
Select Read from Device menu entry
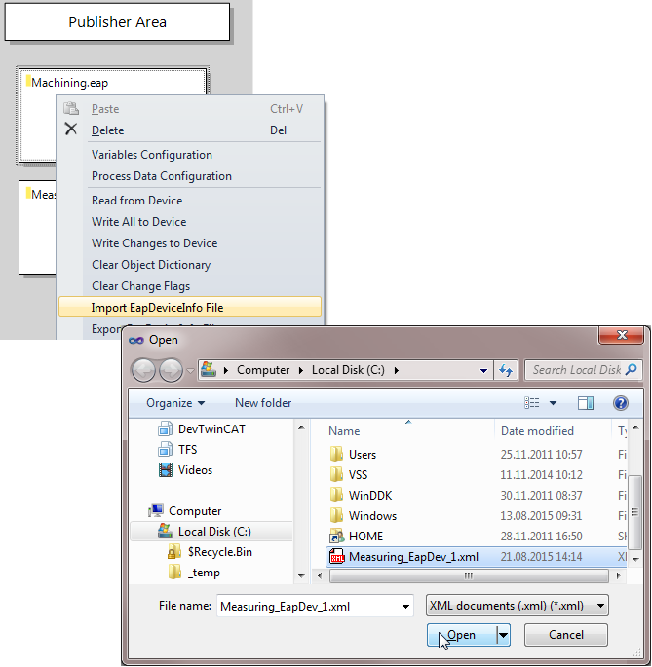click(190, 200)
